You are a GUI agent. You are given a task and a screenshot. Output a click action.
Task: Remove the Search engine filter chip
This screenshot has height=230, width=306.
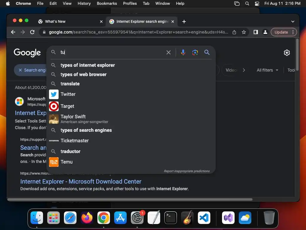(20, 70)
